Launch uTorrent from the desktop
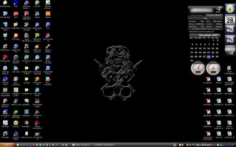Screen dimensions: 236x147 [37, 4]
